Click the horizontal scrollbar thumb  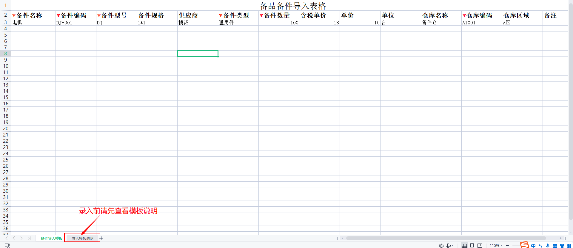(446, 238)
